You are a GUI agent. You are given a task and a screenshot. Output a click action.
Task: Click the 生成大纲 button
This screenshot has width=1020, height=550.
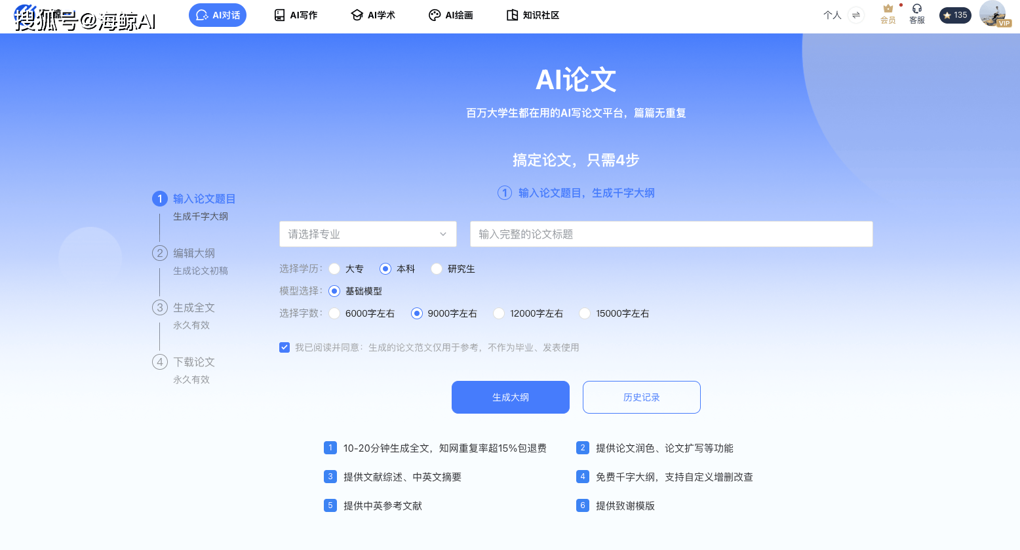(x=510, y=397)
